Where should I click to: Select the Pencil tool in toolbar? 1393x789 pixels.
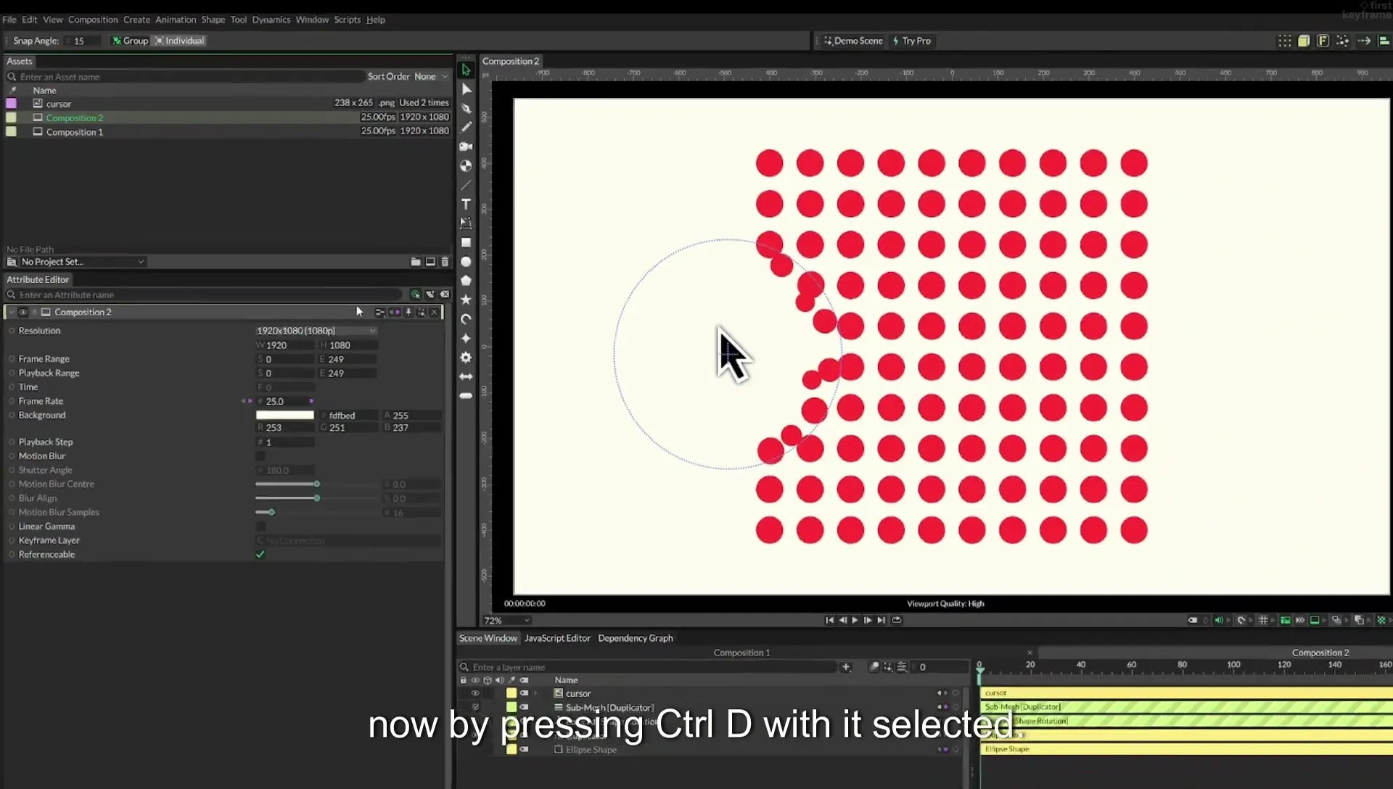(x=466, y=127)
